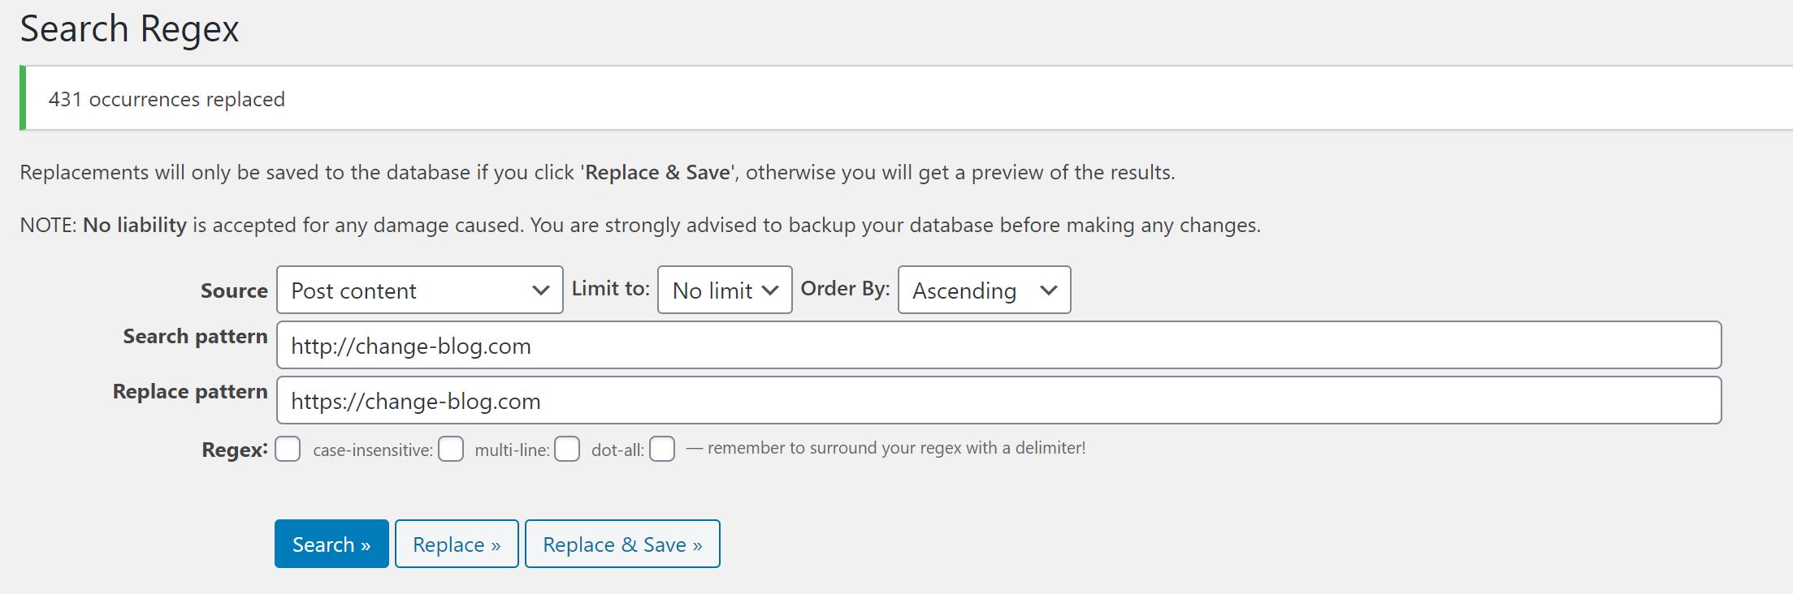Click into the Search pattern field
The width and height of the screenshot is (1793, 594).
[x=998, y=346]
